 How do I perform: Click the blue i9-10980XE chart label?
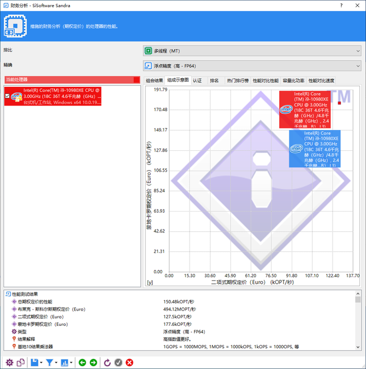coord(315,149)
